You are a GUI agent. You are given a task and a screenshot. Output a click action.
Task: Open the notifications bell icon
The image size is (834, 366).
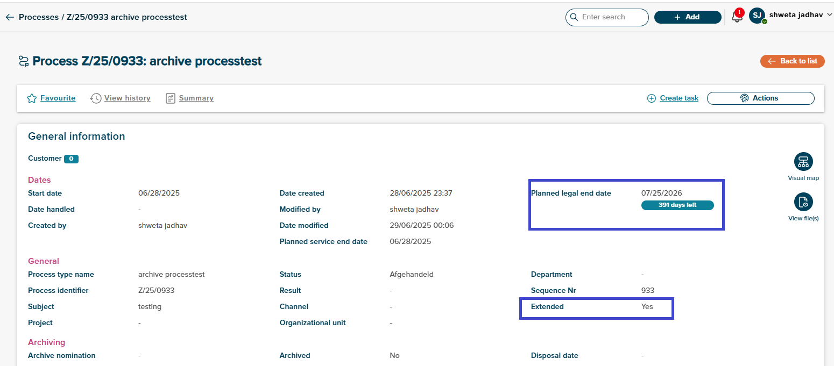737,17
